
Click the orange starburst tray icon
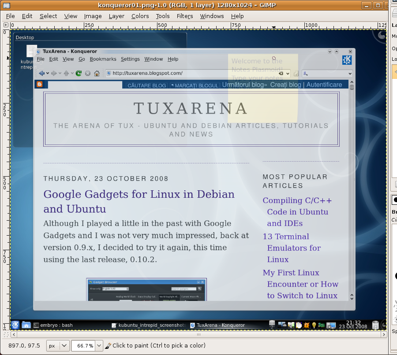[307, 325]
